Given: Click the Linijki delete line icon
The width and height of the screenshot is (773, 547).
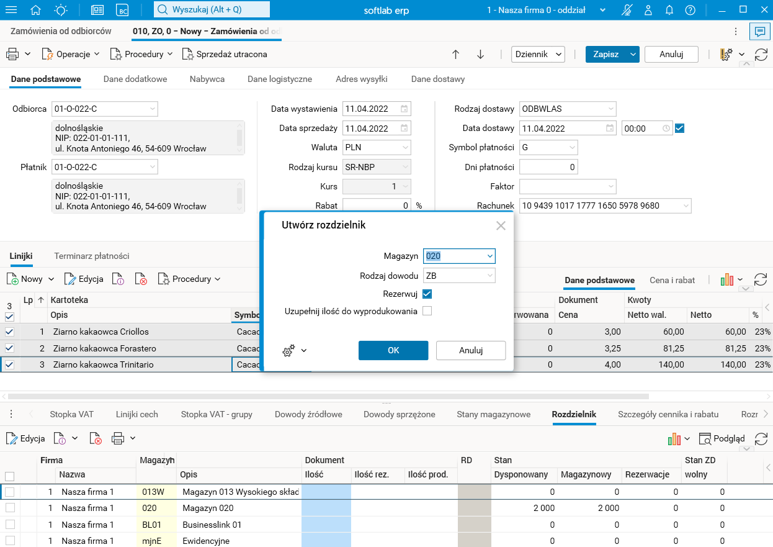Looking at the screenshot, I should (x=141, y=279).
